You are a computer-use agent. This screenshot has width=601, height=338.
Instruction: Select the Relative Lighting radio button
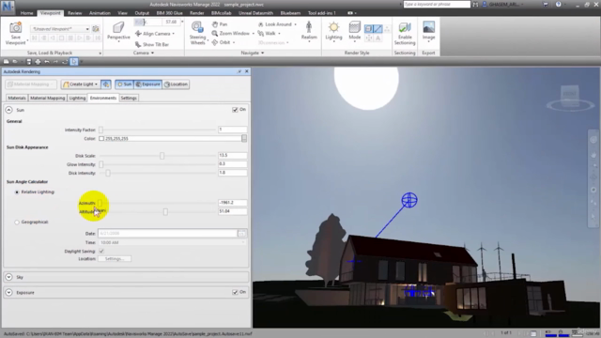(x=17, y=192)
